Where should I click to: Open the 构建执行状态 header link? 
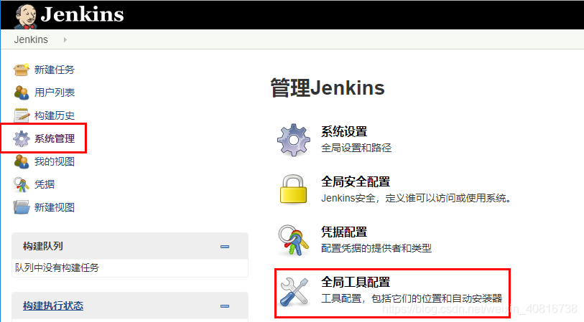pos(53,306)
